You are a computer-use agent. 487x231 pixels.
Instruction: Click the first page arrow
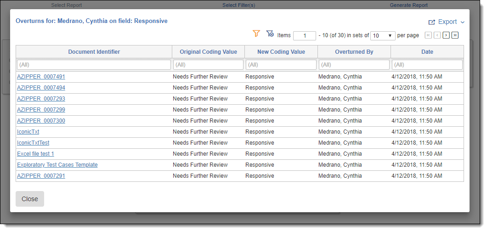click(428, 35)
